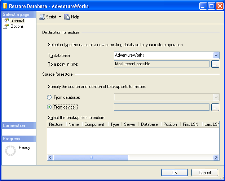This screenshot has width=225, height=181.
Task: Minimize the Restore Database window
Action: tap(203, 6)
